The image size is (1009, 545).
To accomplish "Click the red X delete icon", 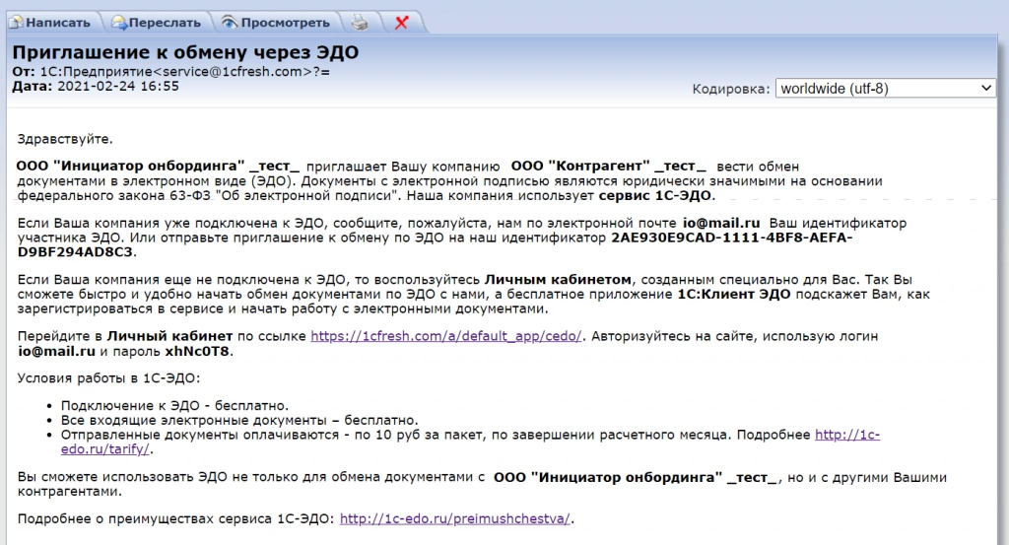I will [x=402, y=24].
